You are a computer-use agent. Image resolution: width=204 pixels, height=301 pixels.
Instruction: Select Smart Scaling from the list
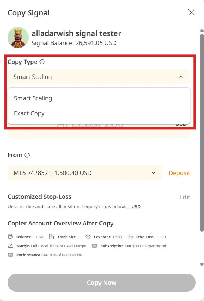click(x=33, y=98)
